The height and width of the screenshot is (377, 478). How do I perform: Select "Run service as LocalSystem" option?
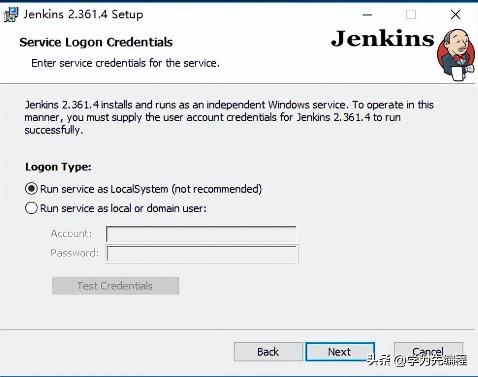tap(31, 188)
